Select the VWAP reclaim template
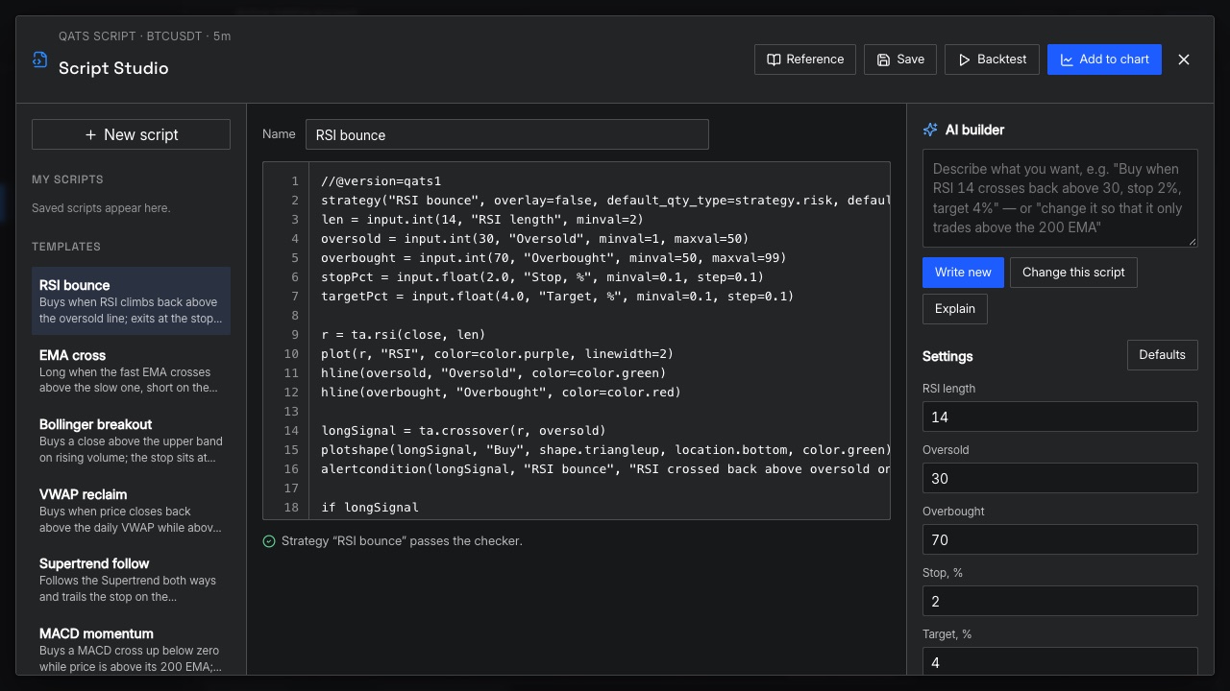The image size is (1230, 691). click(x=131, y=511)
